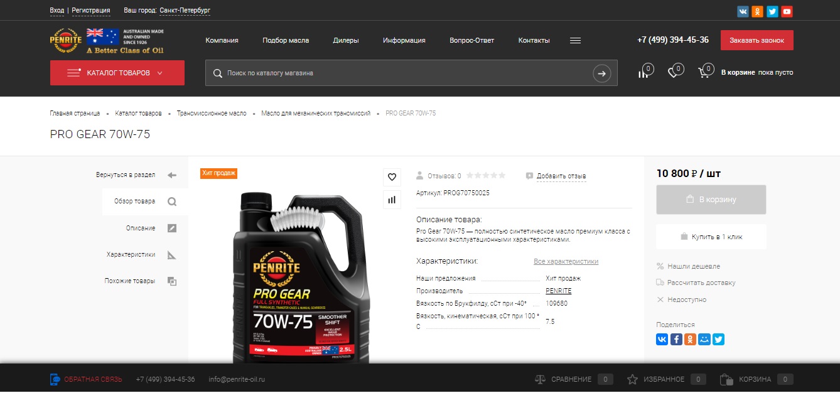Image resolution: width=840 pixels, height=393 pixels.
Task: Expand the Каталог товаров dropdown
Action: tap(117, 73)
